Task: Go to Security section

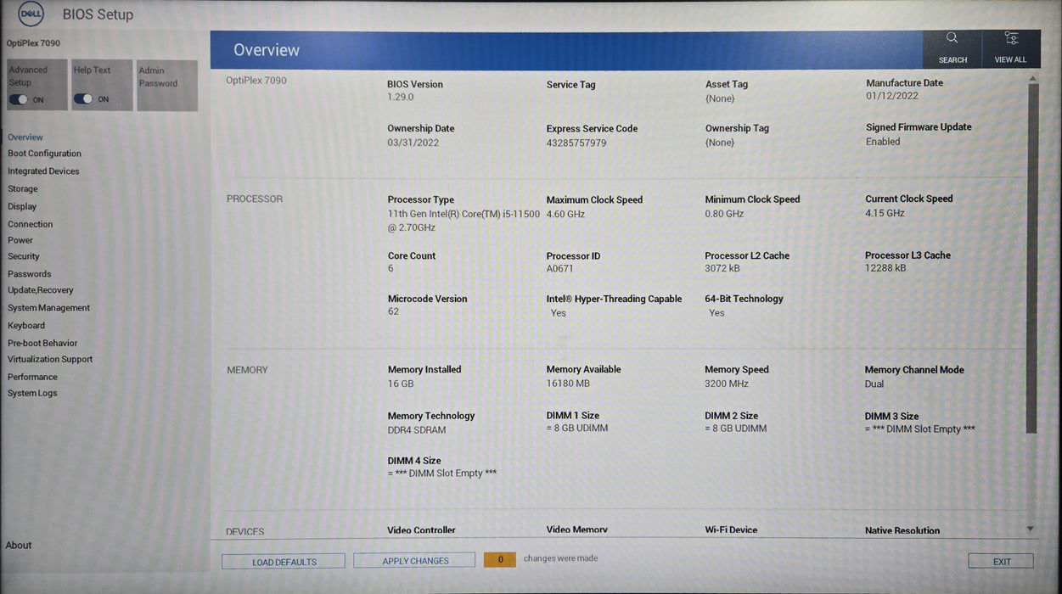Action: (24, 256)
